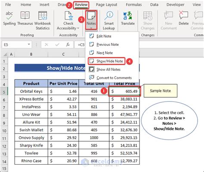Select the Rhino Case cell
Image resolution: width=204 pixels, height=172 pixels.
(x=31, y=161)
